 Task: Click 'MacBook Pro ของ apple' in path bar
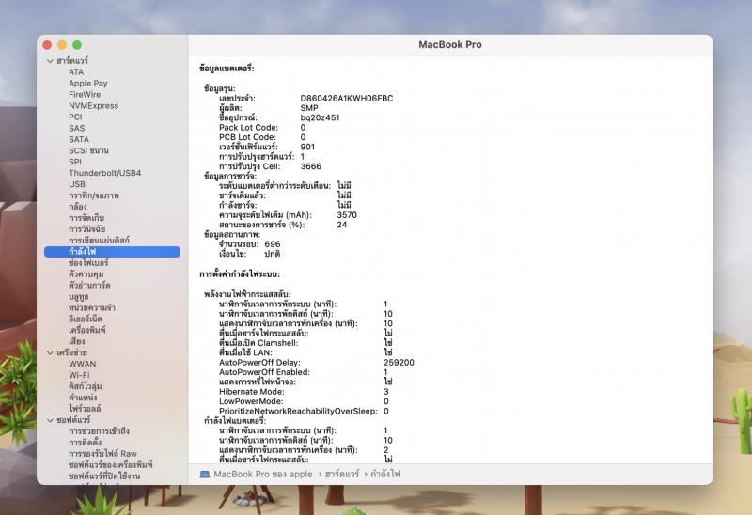pyautogui.click(x=263, y=475)
